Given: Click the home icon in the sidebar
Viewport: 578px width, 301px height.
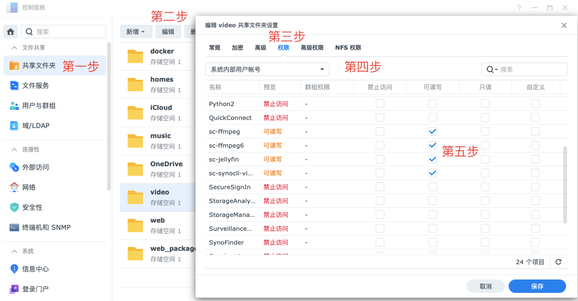Looking at the screenshot, I should [11, 32].
